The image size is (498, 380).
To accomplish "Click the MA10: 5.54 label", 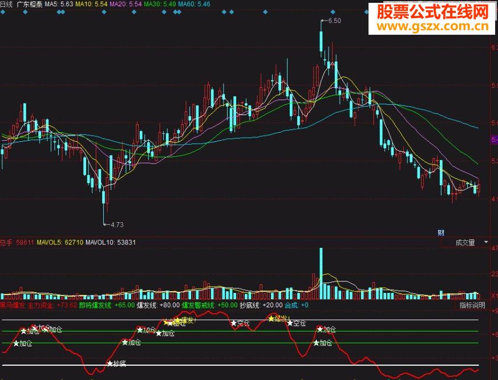I will tap(91, 4).
